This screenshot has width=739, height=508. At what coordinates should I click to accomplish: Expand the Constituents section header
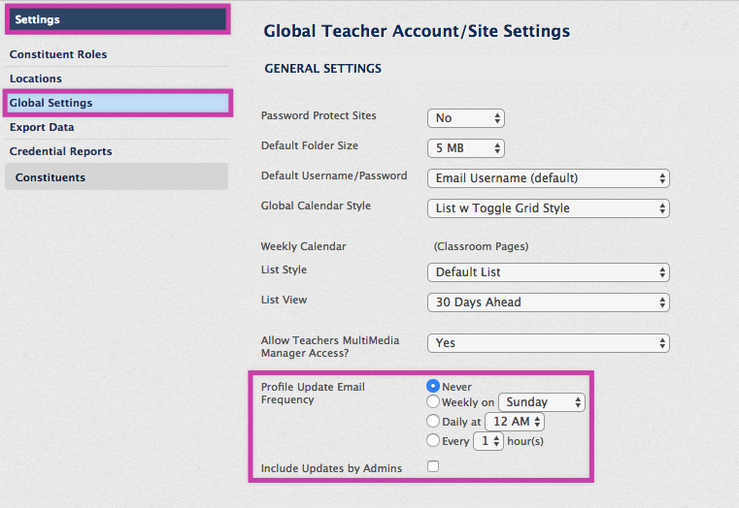[x=117, y=176]
